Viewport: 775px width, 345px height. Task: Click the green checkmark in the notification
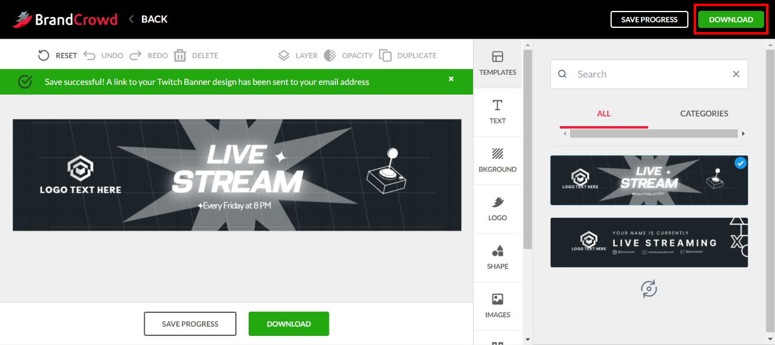coord(25,82)
